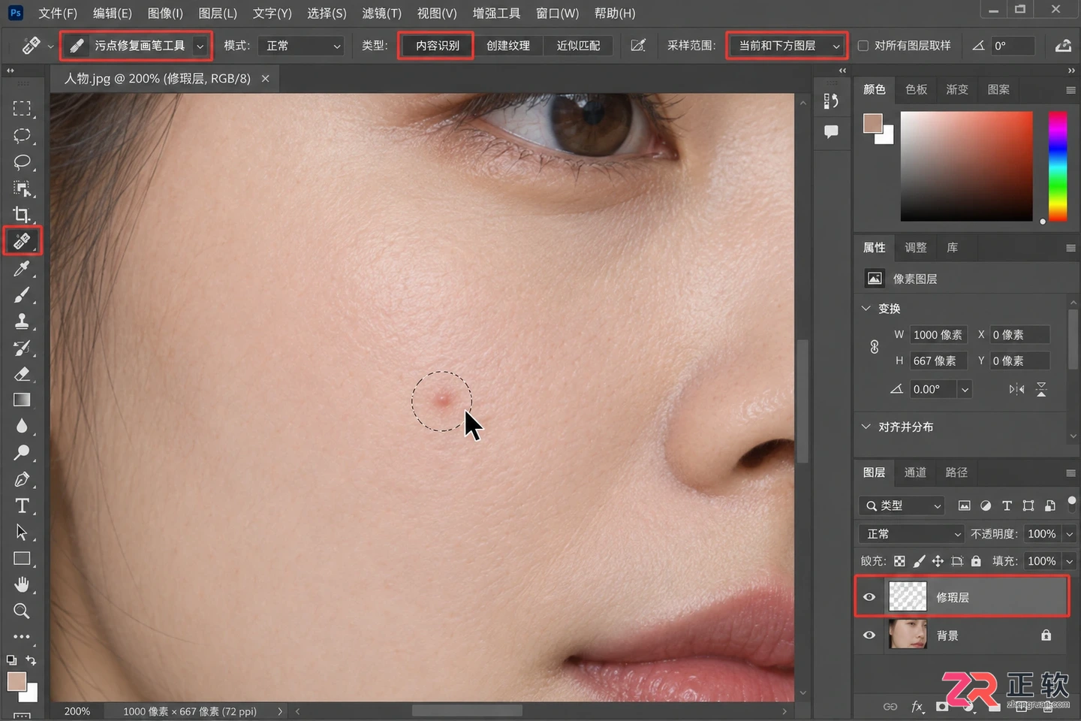
Task: Choose 内容识别 type button
Action: point(437,46)
